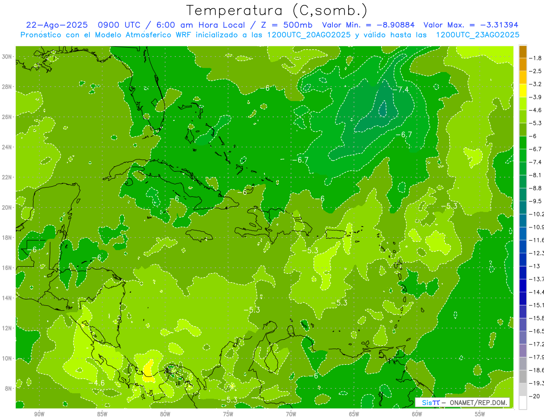Click the "20N" latitude axis label
Image resolution: width=544 pixels, height=420 pixels.
[8, 208]
